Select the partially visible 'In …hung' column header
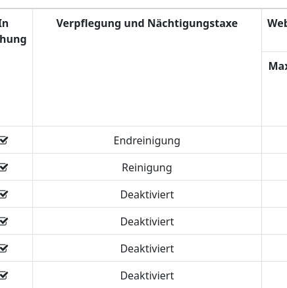The width and height of the screenshot is (287, 288). pyautogui.click(x=13, y=32)
